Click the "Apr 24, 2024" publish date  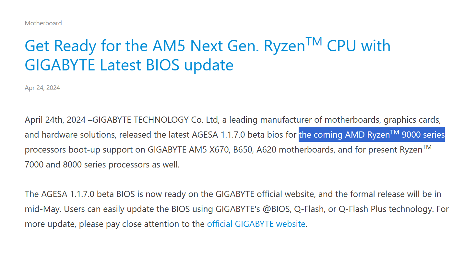[x=42, y=88]
